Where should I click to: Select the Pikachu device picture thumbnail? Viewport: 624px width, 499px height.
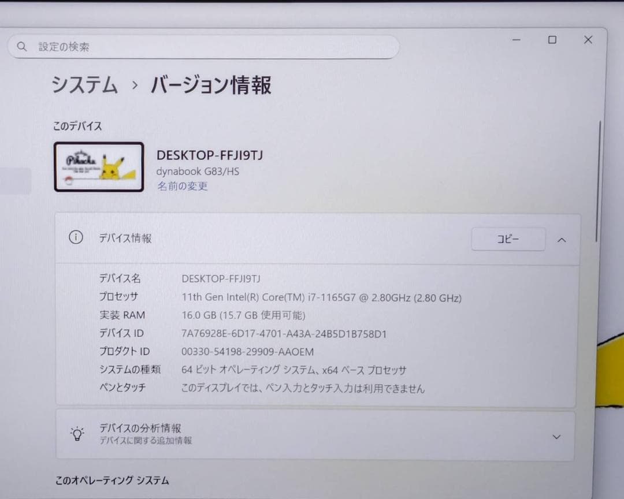coord(98,167)
